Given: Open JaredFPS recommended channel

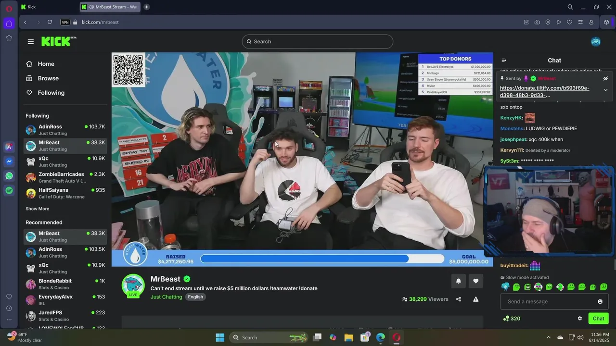Looking at the screenshot, I should pyautogui.click(x=65, y=316).
